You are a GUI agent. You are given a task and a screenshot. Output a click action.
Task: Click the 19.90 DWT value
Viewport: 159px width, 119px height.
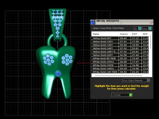pos(135,45)
